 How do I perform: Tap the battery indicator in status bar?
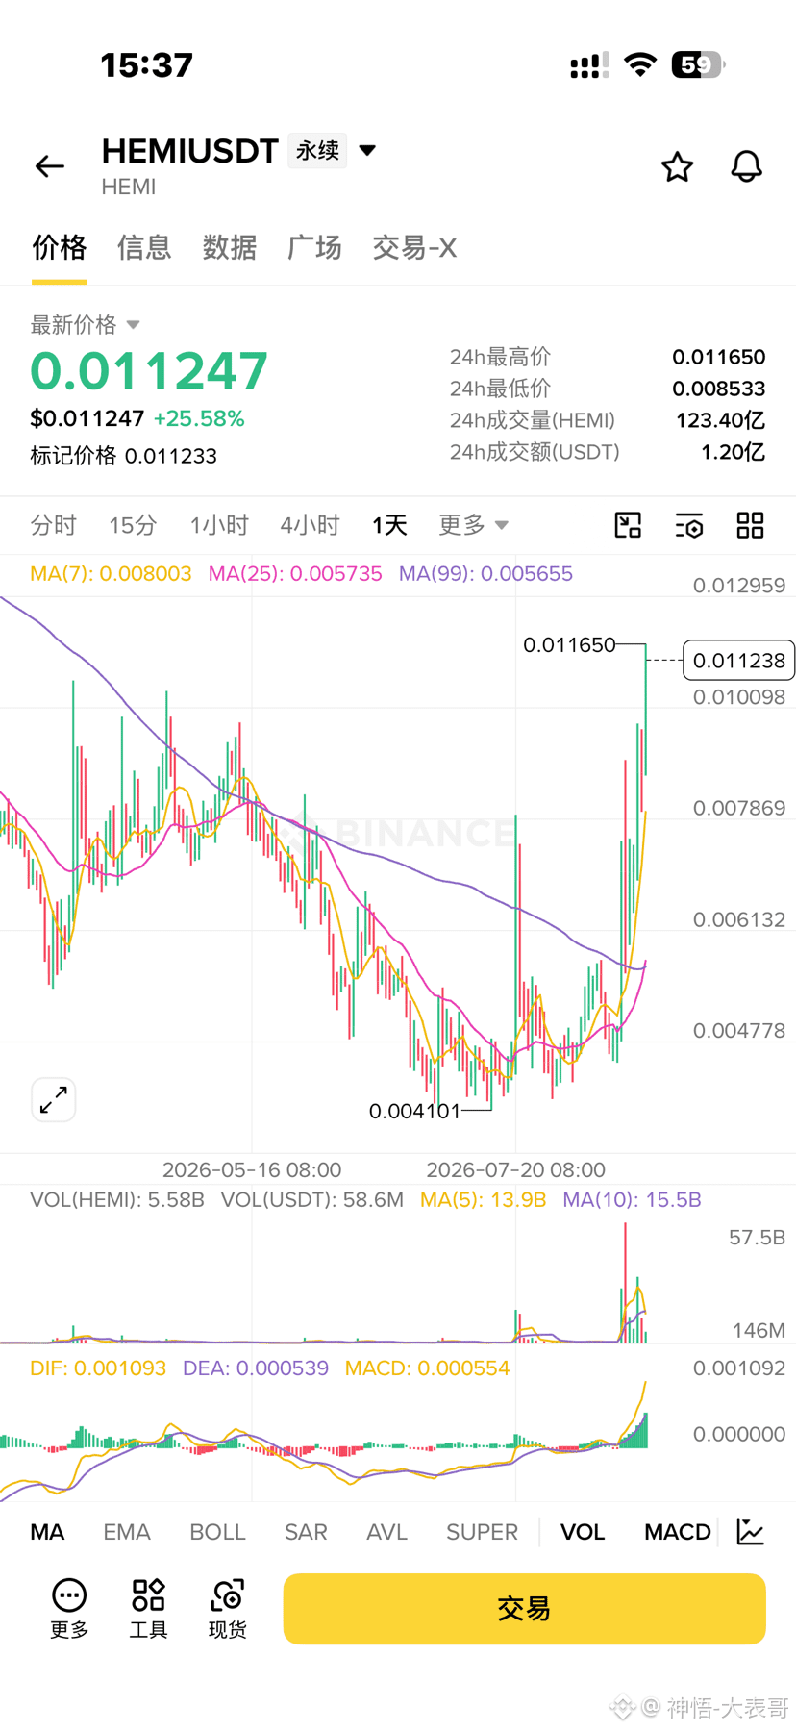pyautogui.click(x=699, y=65)
